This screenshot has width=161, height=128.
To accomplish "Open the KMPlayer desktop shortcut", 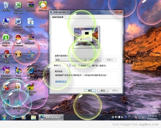I will point(6,104).
